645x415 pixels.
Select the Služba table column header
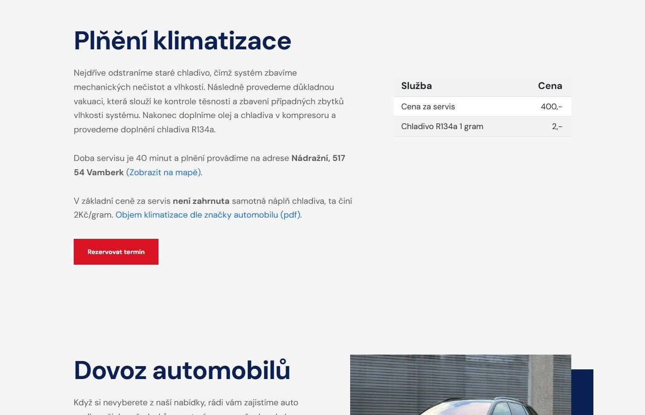click(x=416, y=86)
